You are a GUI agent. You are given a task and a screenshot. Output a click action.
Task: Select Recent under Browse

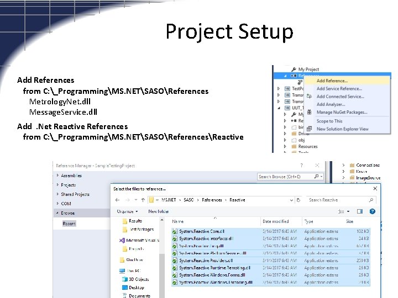(69, 223)
